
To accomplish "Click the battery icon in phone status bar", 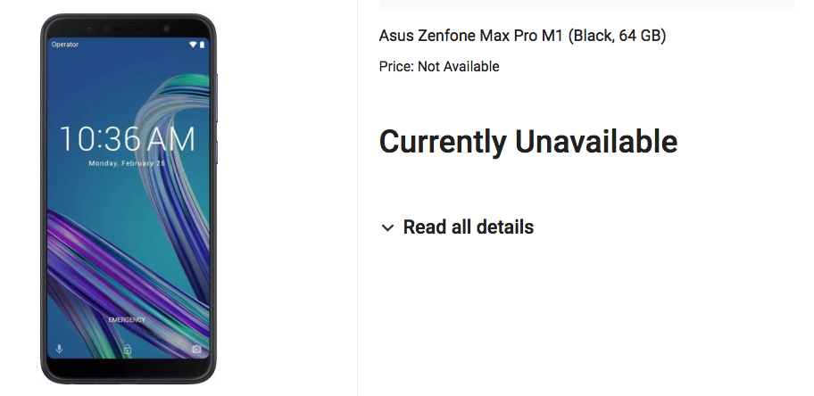I will [203, 44].
